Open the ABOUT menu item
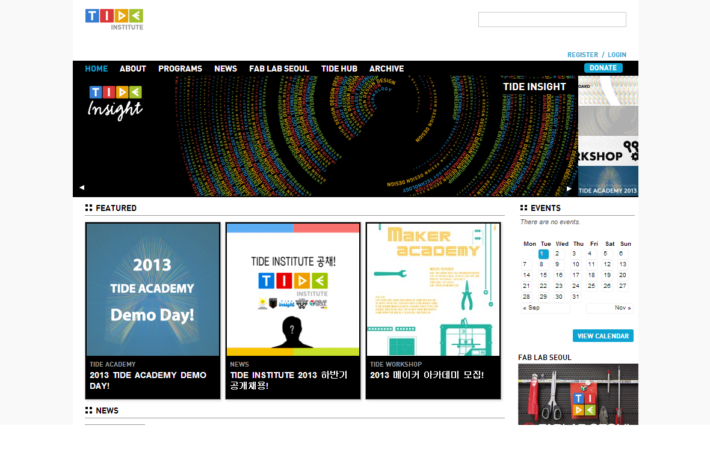 [x=132, y=69]
